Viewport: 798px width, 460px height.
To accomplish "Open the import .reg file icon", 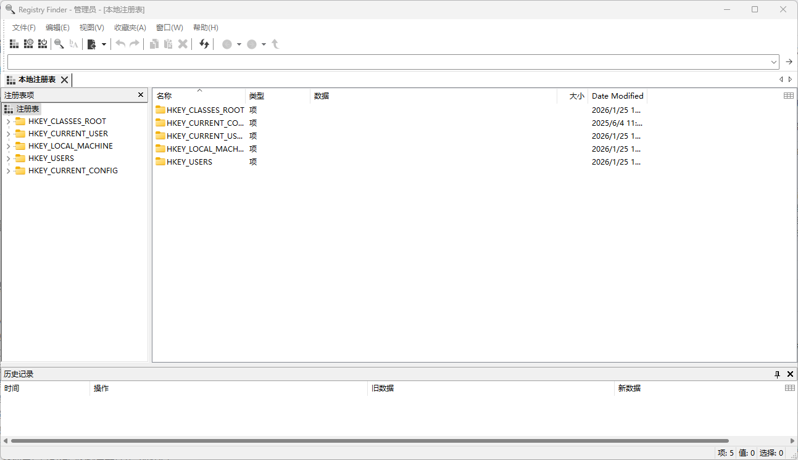I will click(x=93, y=43).
